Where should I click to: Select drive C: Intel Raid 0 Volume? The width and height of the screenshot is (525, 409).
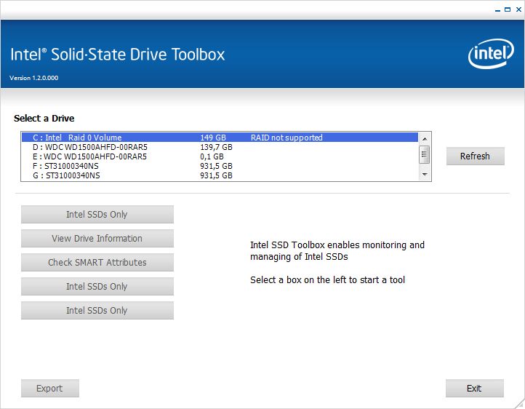click(x=220, y=138)
